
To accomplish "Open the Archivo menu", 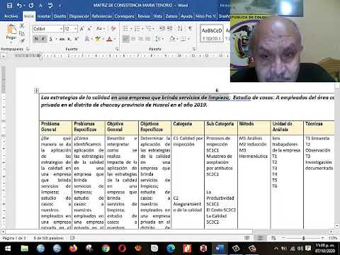I will 11,16.
